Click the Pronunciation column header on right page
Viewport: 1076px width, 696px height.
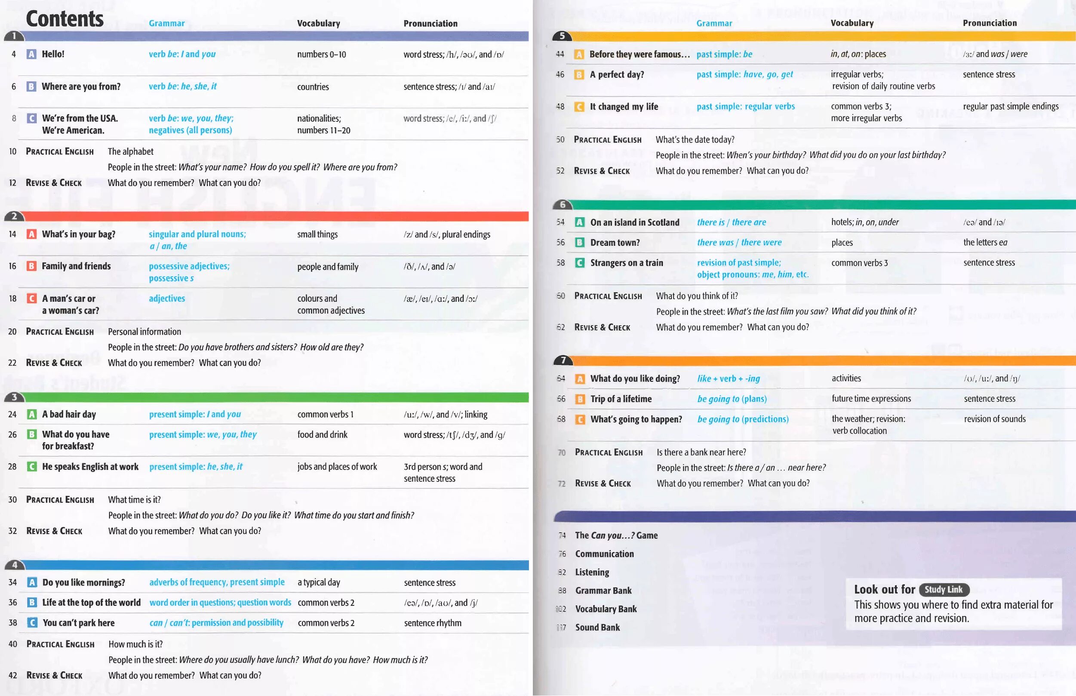point(989,23)
